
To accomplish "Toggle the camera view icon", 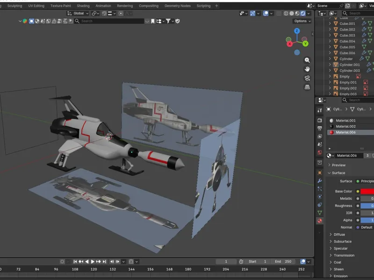I will pos(307,78).
